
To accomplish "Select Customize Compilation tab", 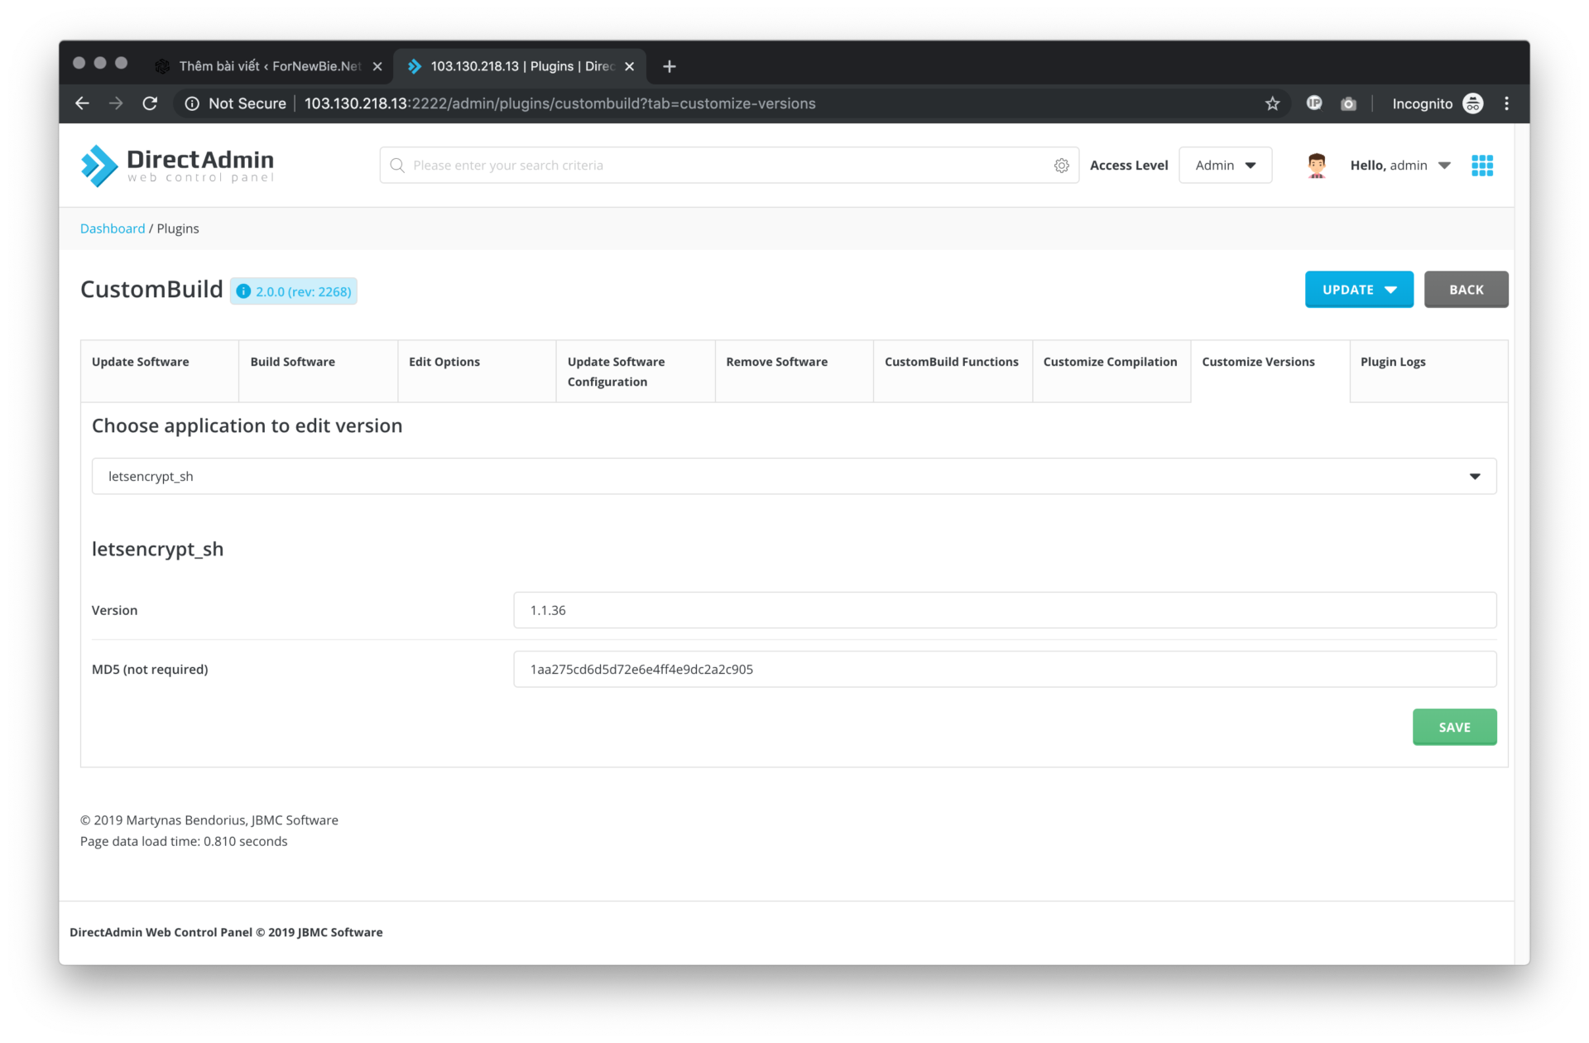I will pos(1111,371).
